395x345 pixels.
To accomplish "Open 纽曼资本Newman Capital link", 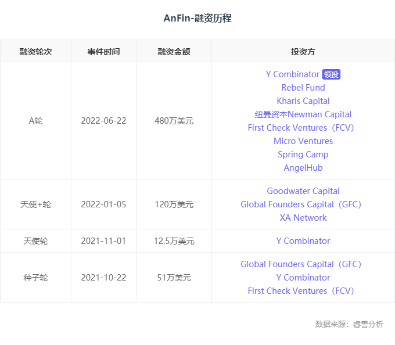I will pos(303,114).
